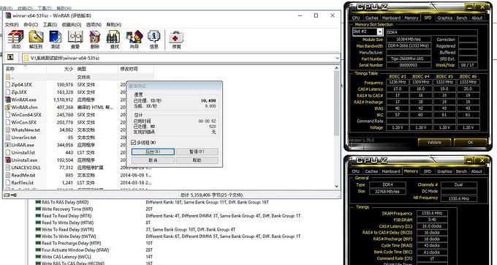Open the Info toolbar icon

[x=153, y=40]
